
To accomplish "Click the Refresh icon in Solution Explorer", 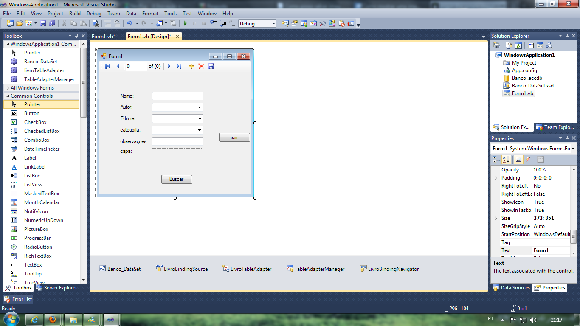I will (x=518, y=45).
